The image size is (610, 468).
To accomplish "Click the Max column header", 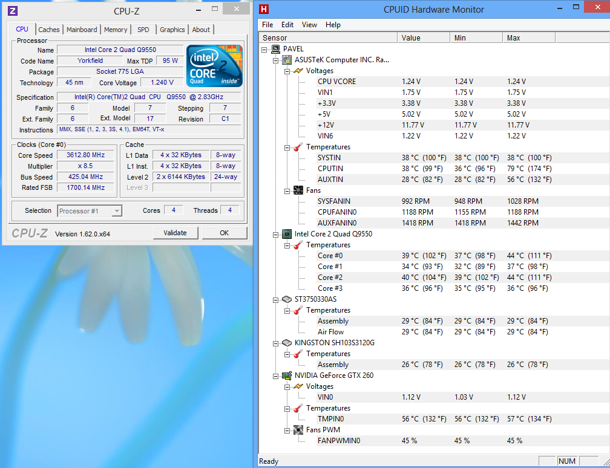I will pos(529,37).
